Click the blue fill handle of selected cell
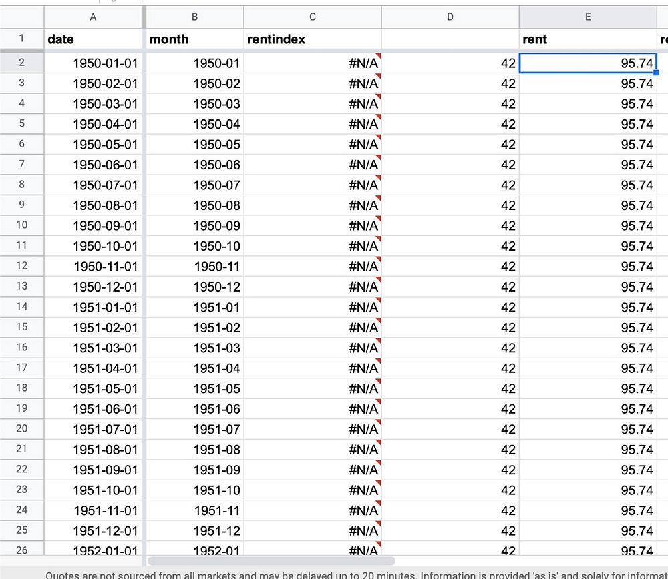This screenshot has width=668, height=579. tap(657, 73)
